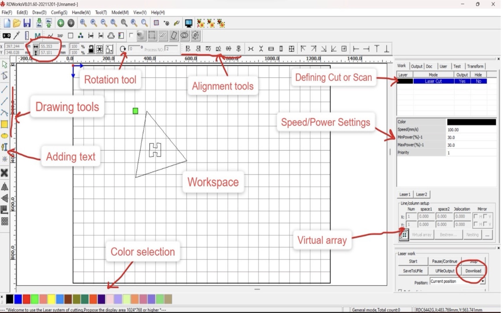
Task: Select the Laser2 tab
Action: 422,194
